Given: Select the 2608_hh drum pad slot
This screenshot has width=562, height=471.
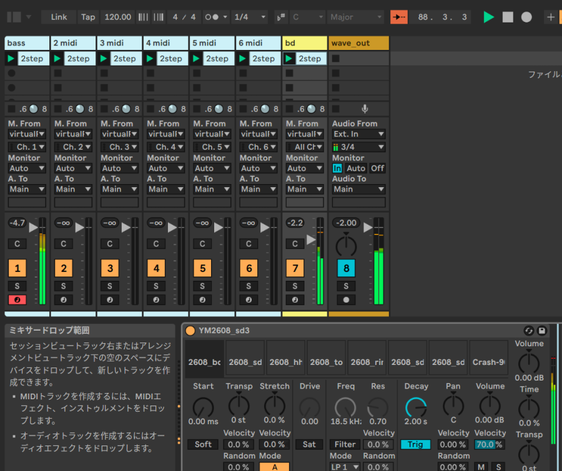Looking at the screenshot, I should [285, 362].
